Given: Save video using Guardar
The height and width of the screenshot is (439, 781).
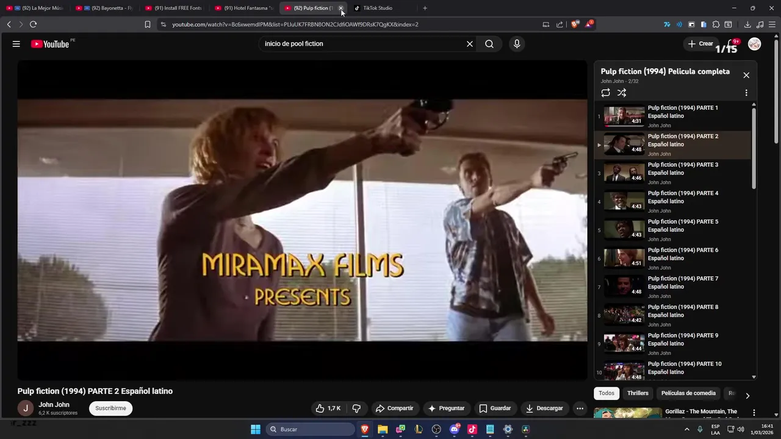Looking at the screenshot, I should click(495, 409).
